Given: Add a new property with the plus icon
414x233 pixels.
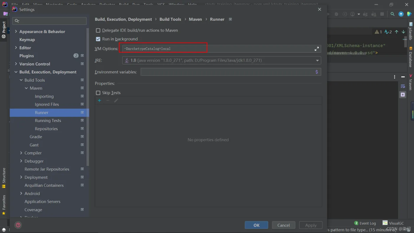Looking at the screenshot, I should point(99,101).
